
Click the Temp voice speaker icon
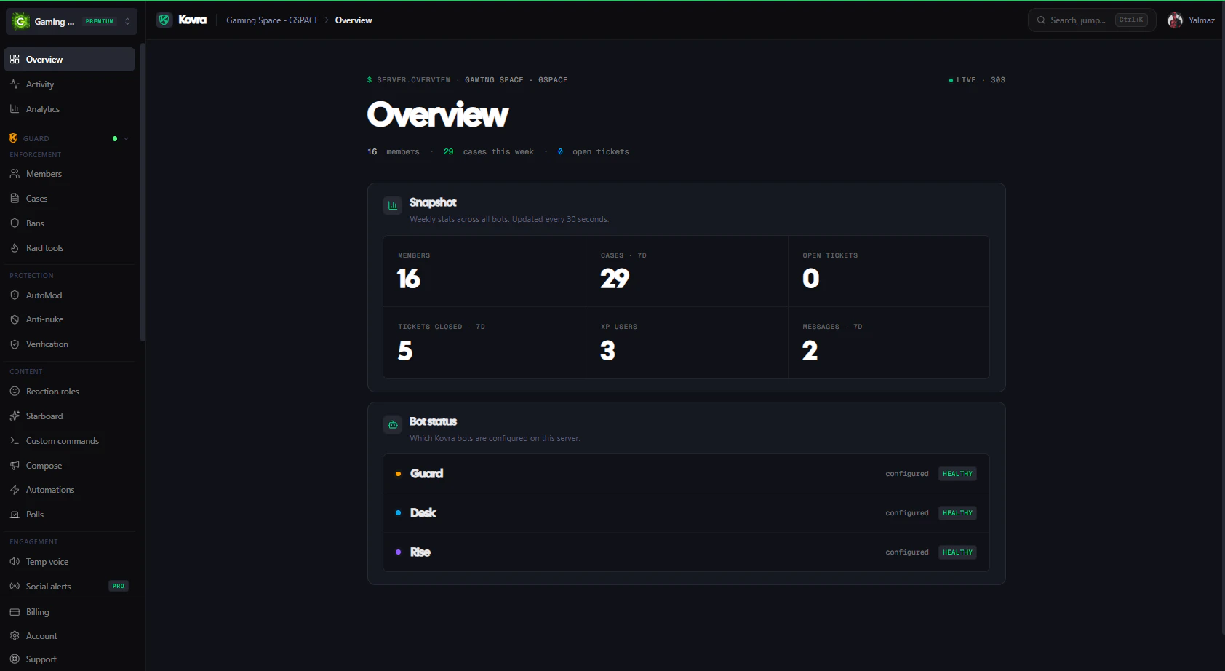pyautogui.click(x=15, y=561)
